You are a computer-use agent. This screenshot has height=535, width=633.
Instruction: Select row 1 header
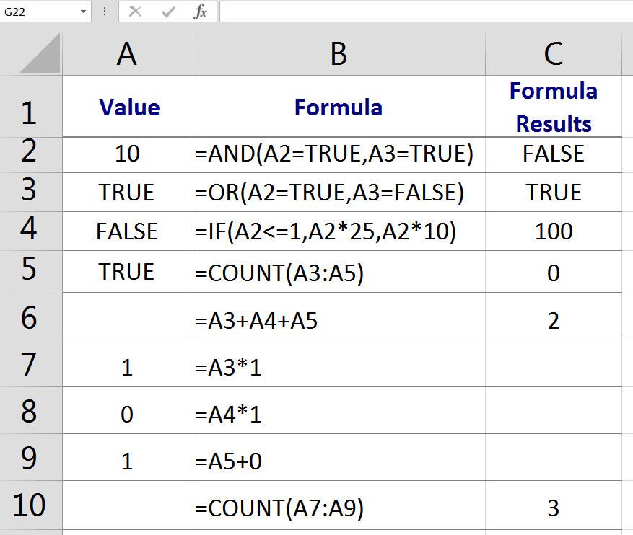tap(30, 107)
